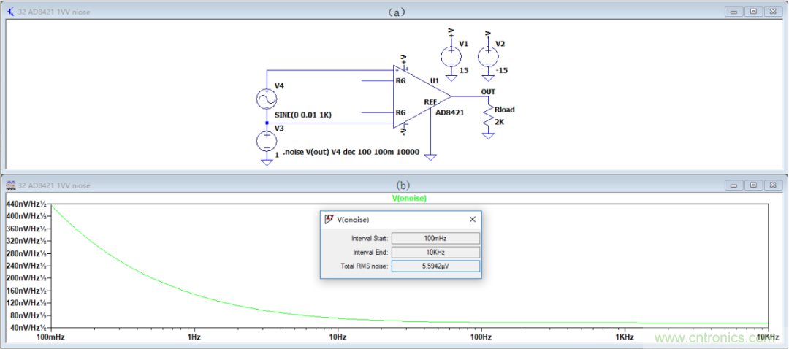This screenshot has height=349, width=789.
Task: Select the V2 -15V supply source symbol
Action: pyautogui.click(x=487, y=57)
